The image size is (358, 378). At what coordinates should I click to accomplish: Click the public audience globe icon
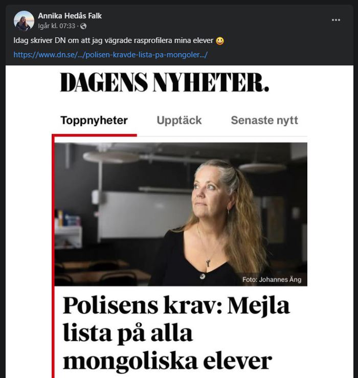pyautogui.click(x=83, y=26)
